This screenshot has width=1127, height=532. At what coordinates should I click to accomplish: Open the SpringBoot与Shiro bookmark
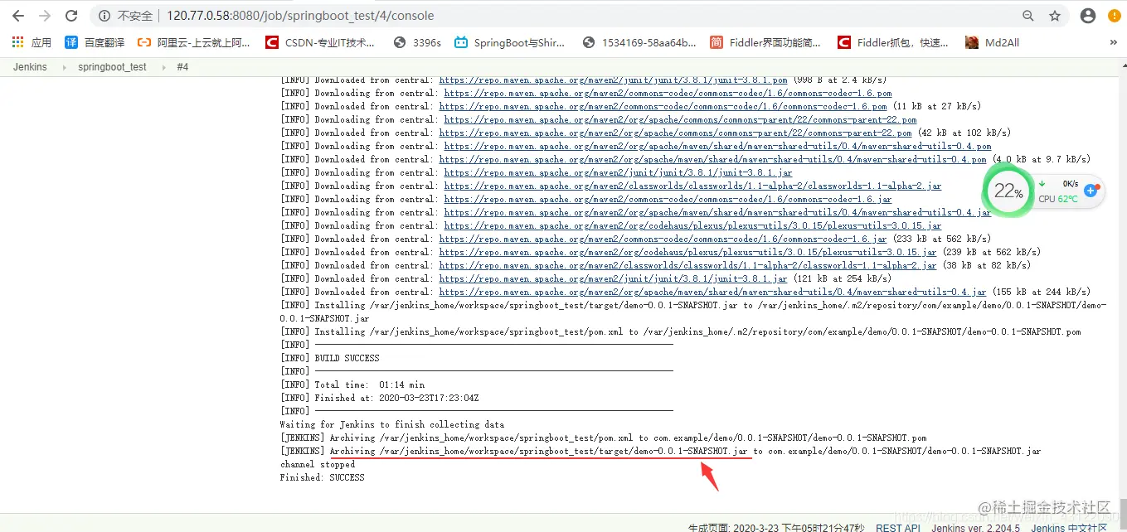509,42
